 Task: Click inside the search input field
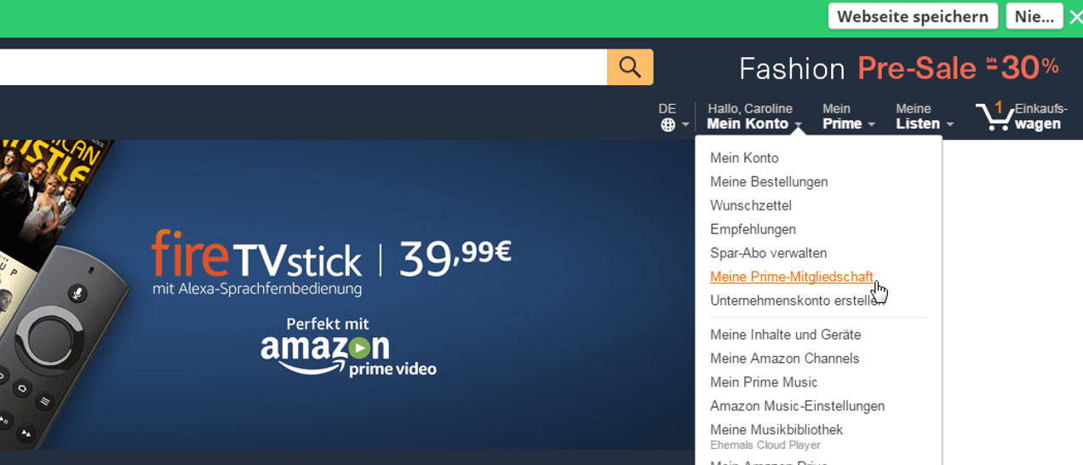pos(298,67)
